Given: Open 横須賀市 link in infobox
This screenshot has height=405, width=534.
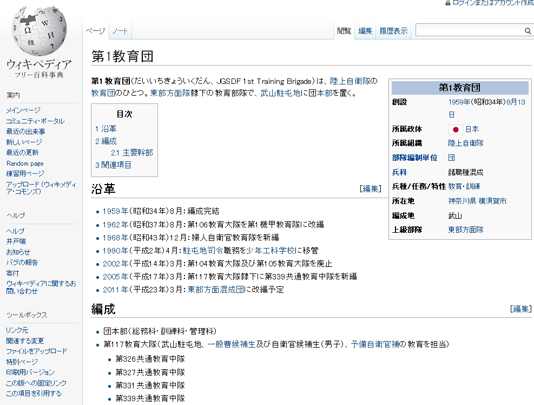Looking at the screenshot, I should (x=492, y=201).
